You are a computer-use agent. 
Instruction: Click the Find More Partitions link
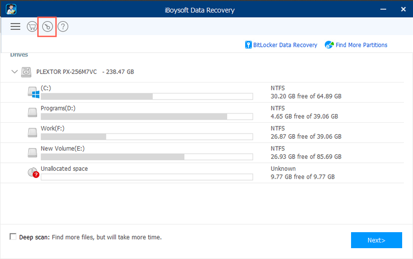pos(361,45)
